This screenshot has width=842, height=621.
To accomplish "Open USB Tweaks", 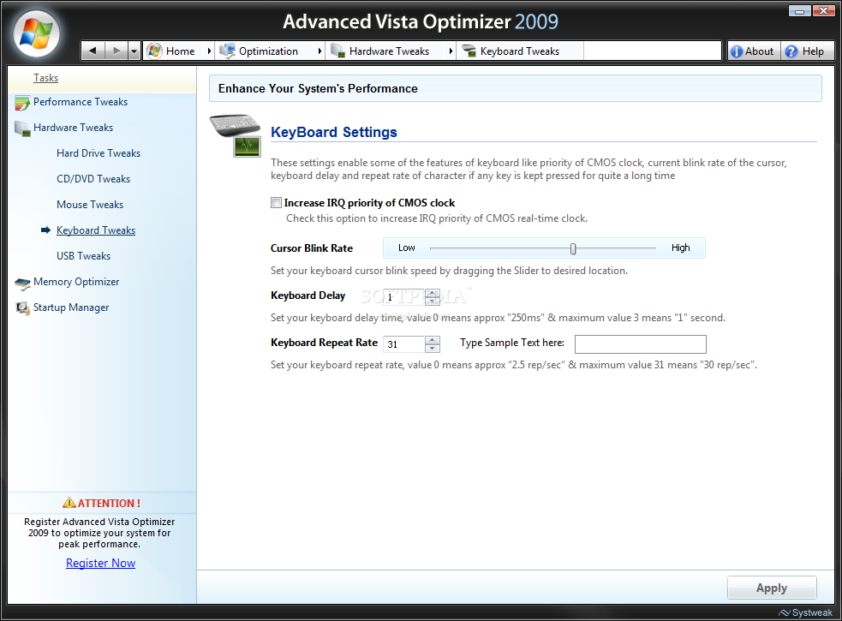I will [84, 256].
